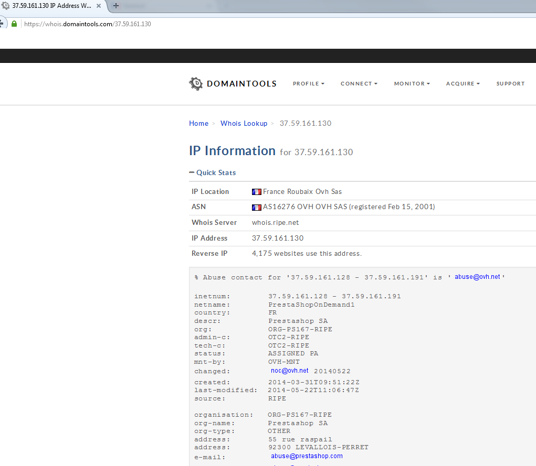Click the DomainTools gear logo icon
Viewport: 536px width, 466px height.
196,84
